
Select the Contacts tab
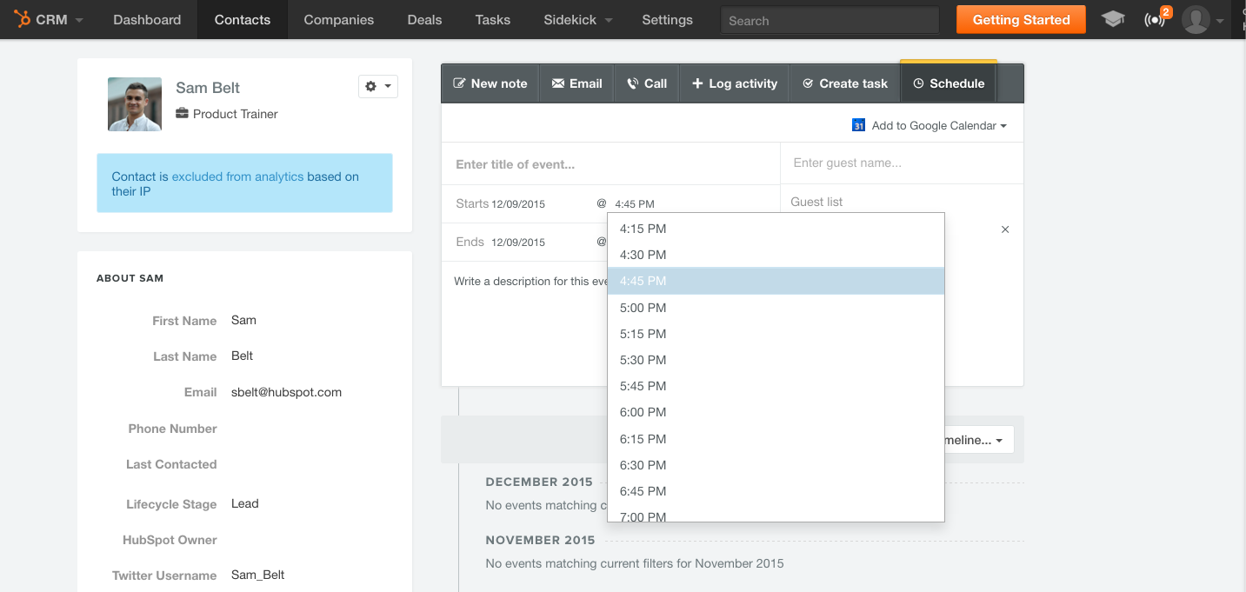(242, 19)
